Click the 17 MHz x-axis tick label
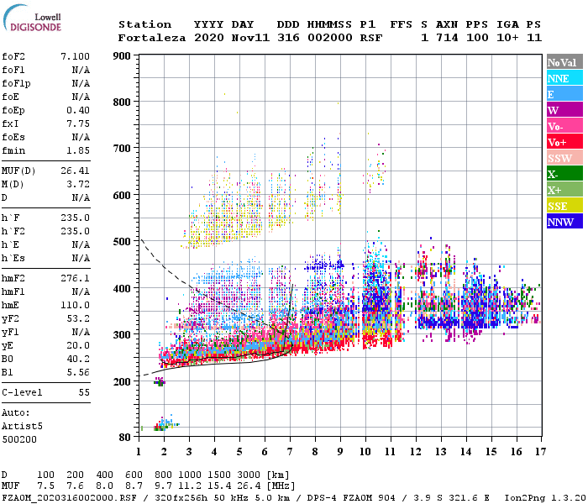Screen dimensions: 588x504 pyautogui.click(x=540, y=452)
